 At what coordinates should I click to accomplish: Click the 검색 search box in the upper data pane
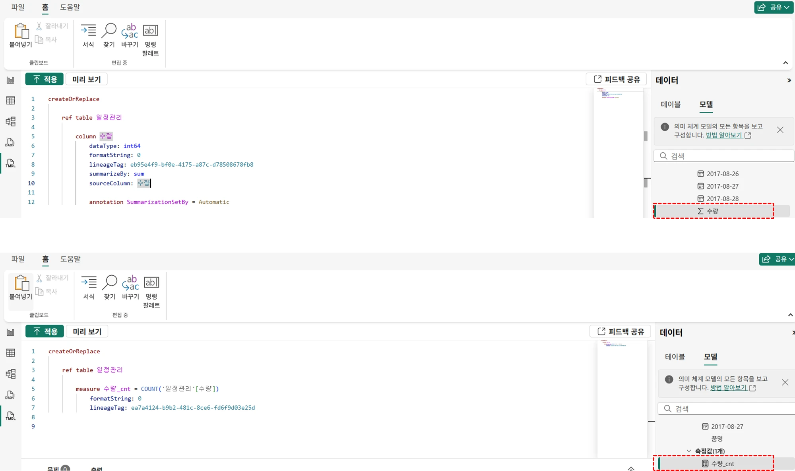click(723, 156)
